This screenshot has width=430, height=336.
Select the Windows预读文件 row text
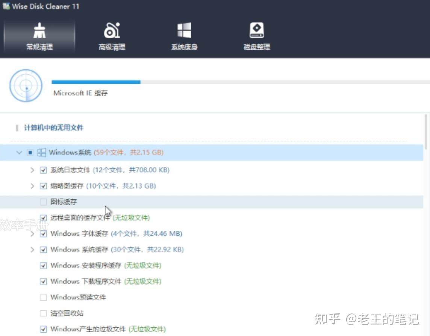(x=78, y=297)
